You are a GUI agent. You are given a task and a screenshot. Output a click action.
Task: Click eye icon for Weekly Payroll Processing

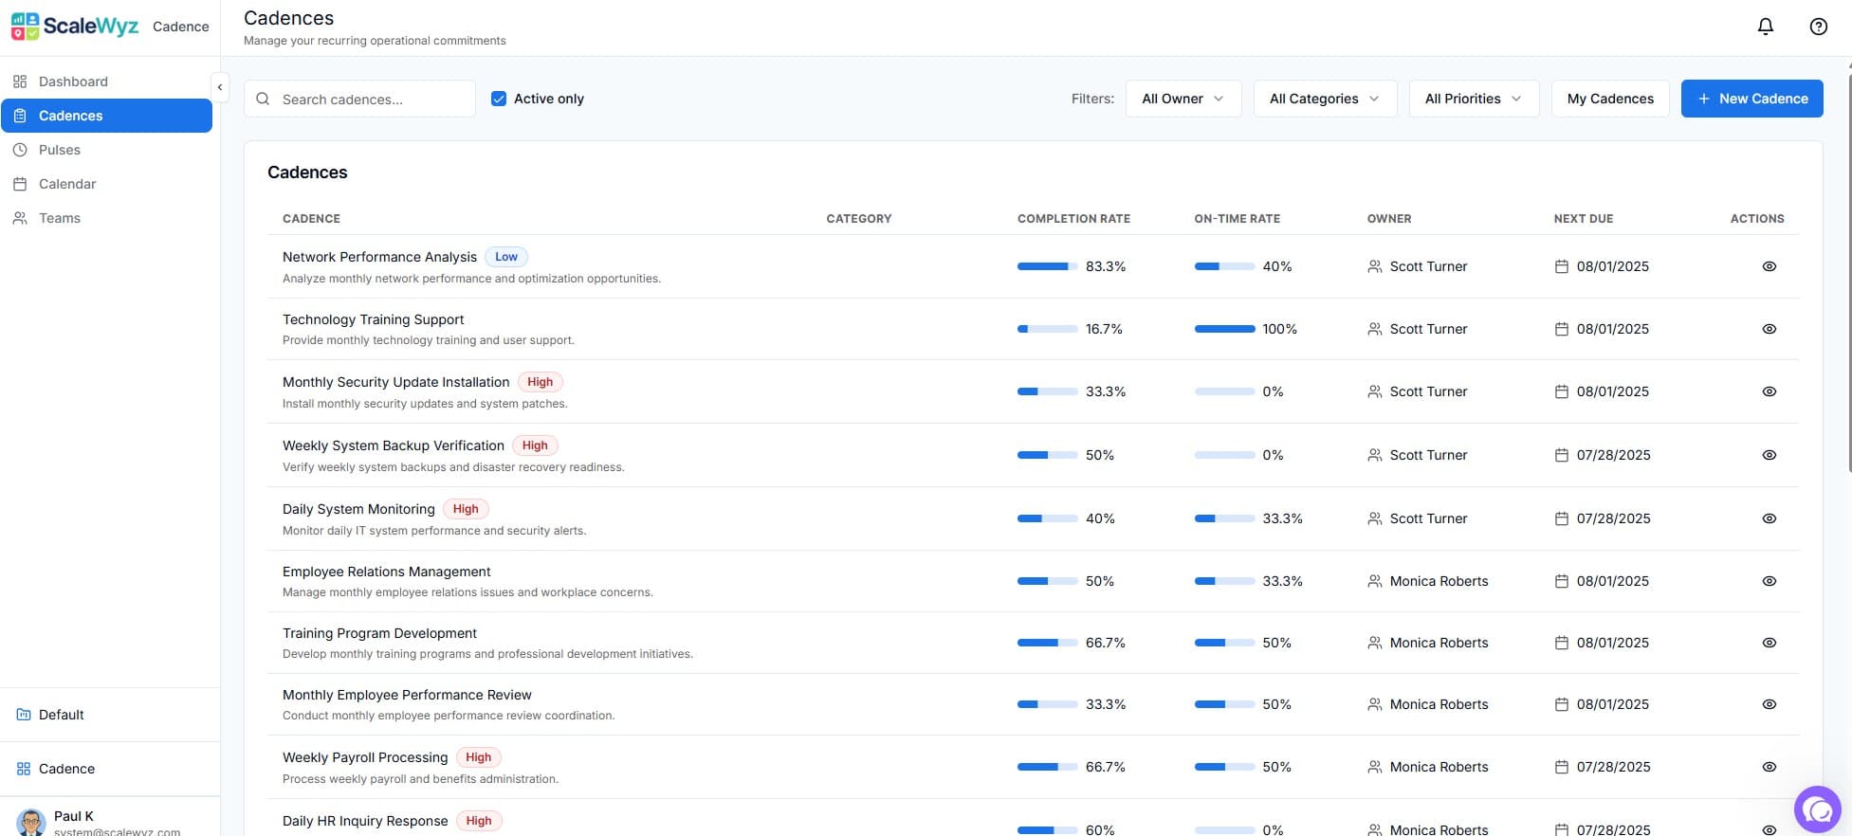click(x=1769, y=767)
